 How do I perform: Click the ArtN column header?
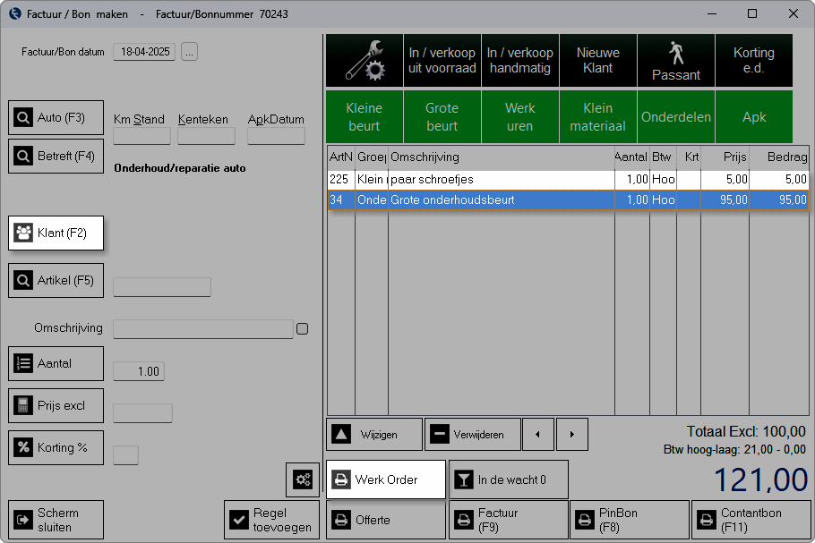[341, 157]
